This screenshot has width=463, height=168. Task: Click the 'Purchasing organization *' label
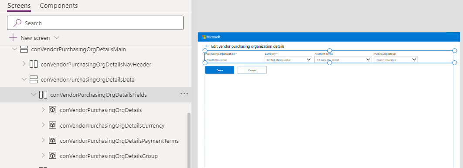pos(221,54)
